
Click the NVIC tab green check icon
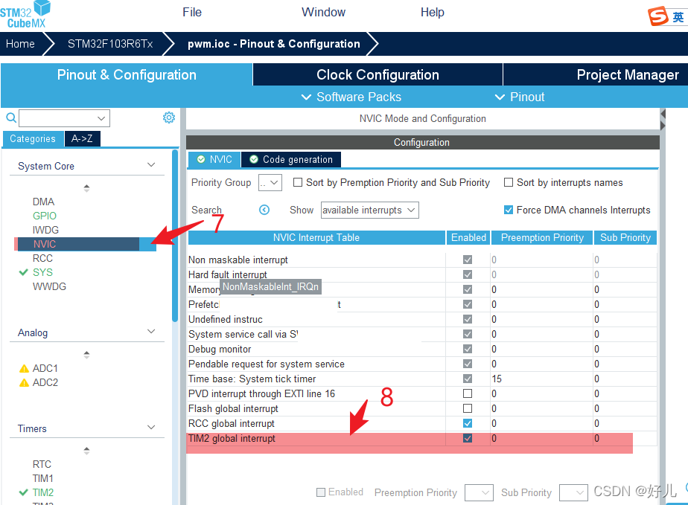click(201, 159)
